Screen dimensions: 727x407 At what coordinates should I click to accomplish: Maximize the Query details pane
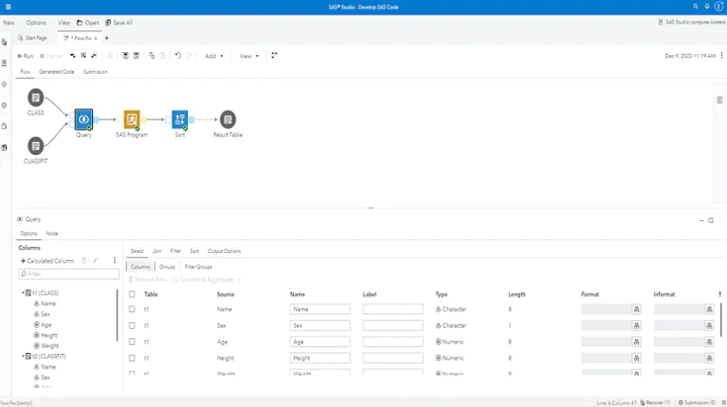tap(710, 220)
